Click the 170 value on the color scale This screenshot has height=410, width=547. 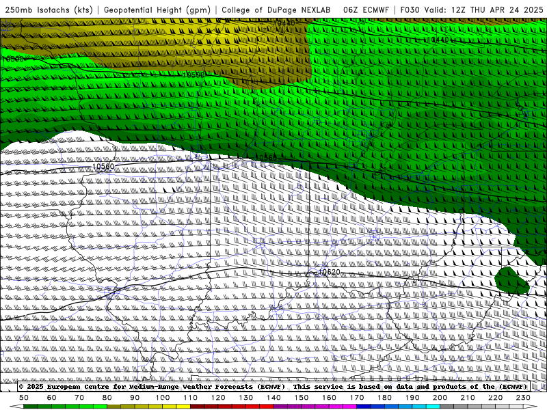point(356,398)
